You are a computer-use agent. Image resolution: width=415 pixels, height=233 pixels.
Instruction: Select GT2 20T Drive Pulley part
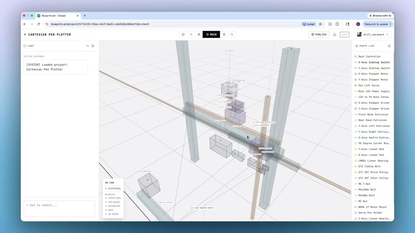373,172
